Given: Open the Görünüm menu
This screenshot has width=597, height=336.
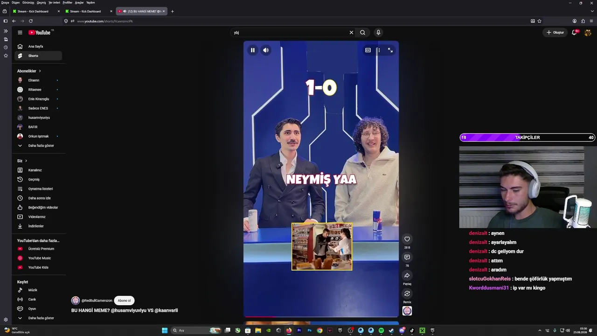Looking at the screenshot, I should 28,2.
